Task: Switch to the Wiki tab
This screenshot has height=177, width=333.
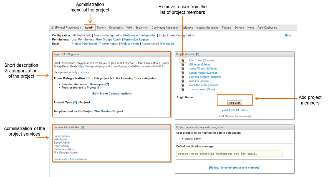Action: 129,28
